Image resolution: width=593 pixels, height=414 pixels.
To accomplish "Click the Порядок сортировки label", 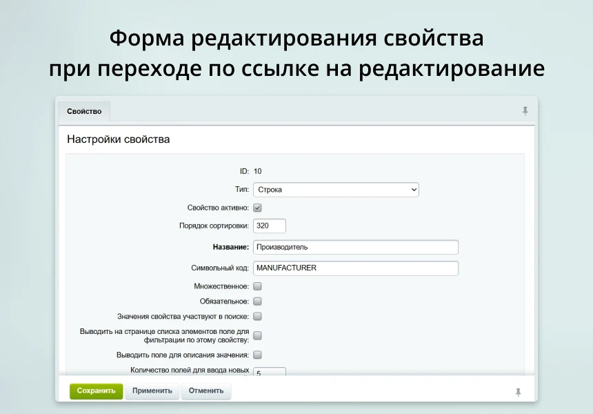I will [x=214, y=226].
